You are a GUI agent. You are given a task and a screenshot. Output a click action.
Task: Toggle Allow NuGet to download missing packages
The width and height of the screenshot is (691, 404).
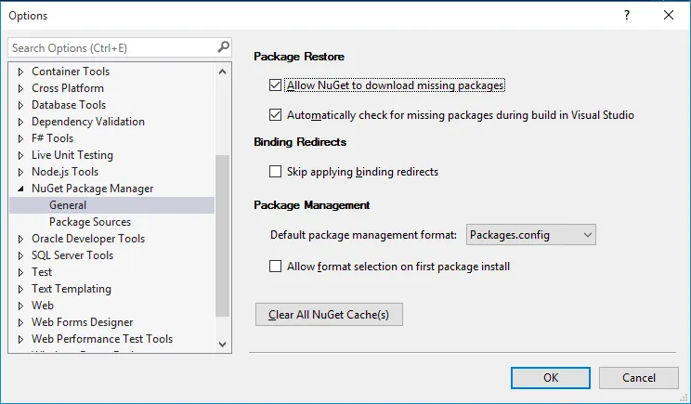click(275, 85)
